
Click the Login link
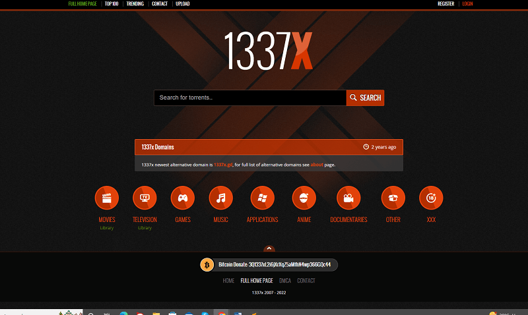coord(467,4)
